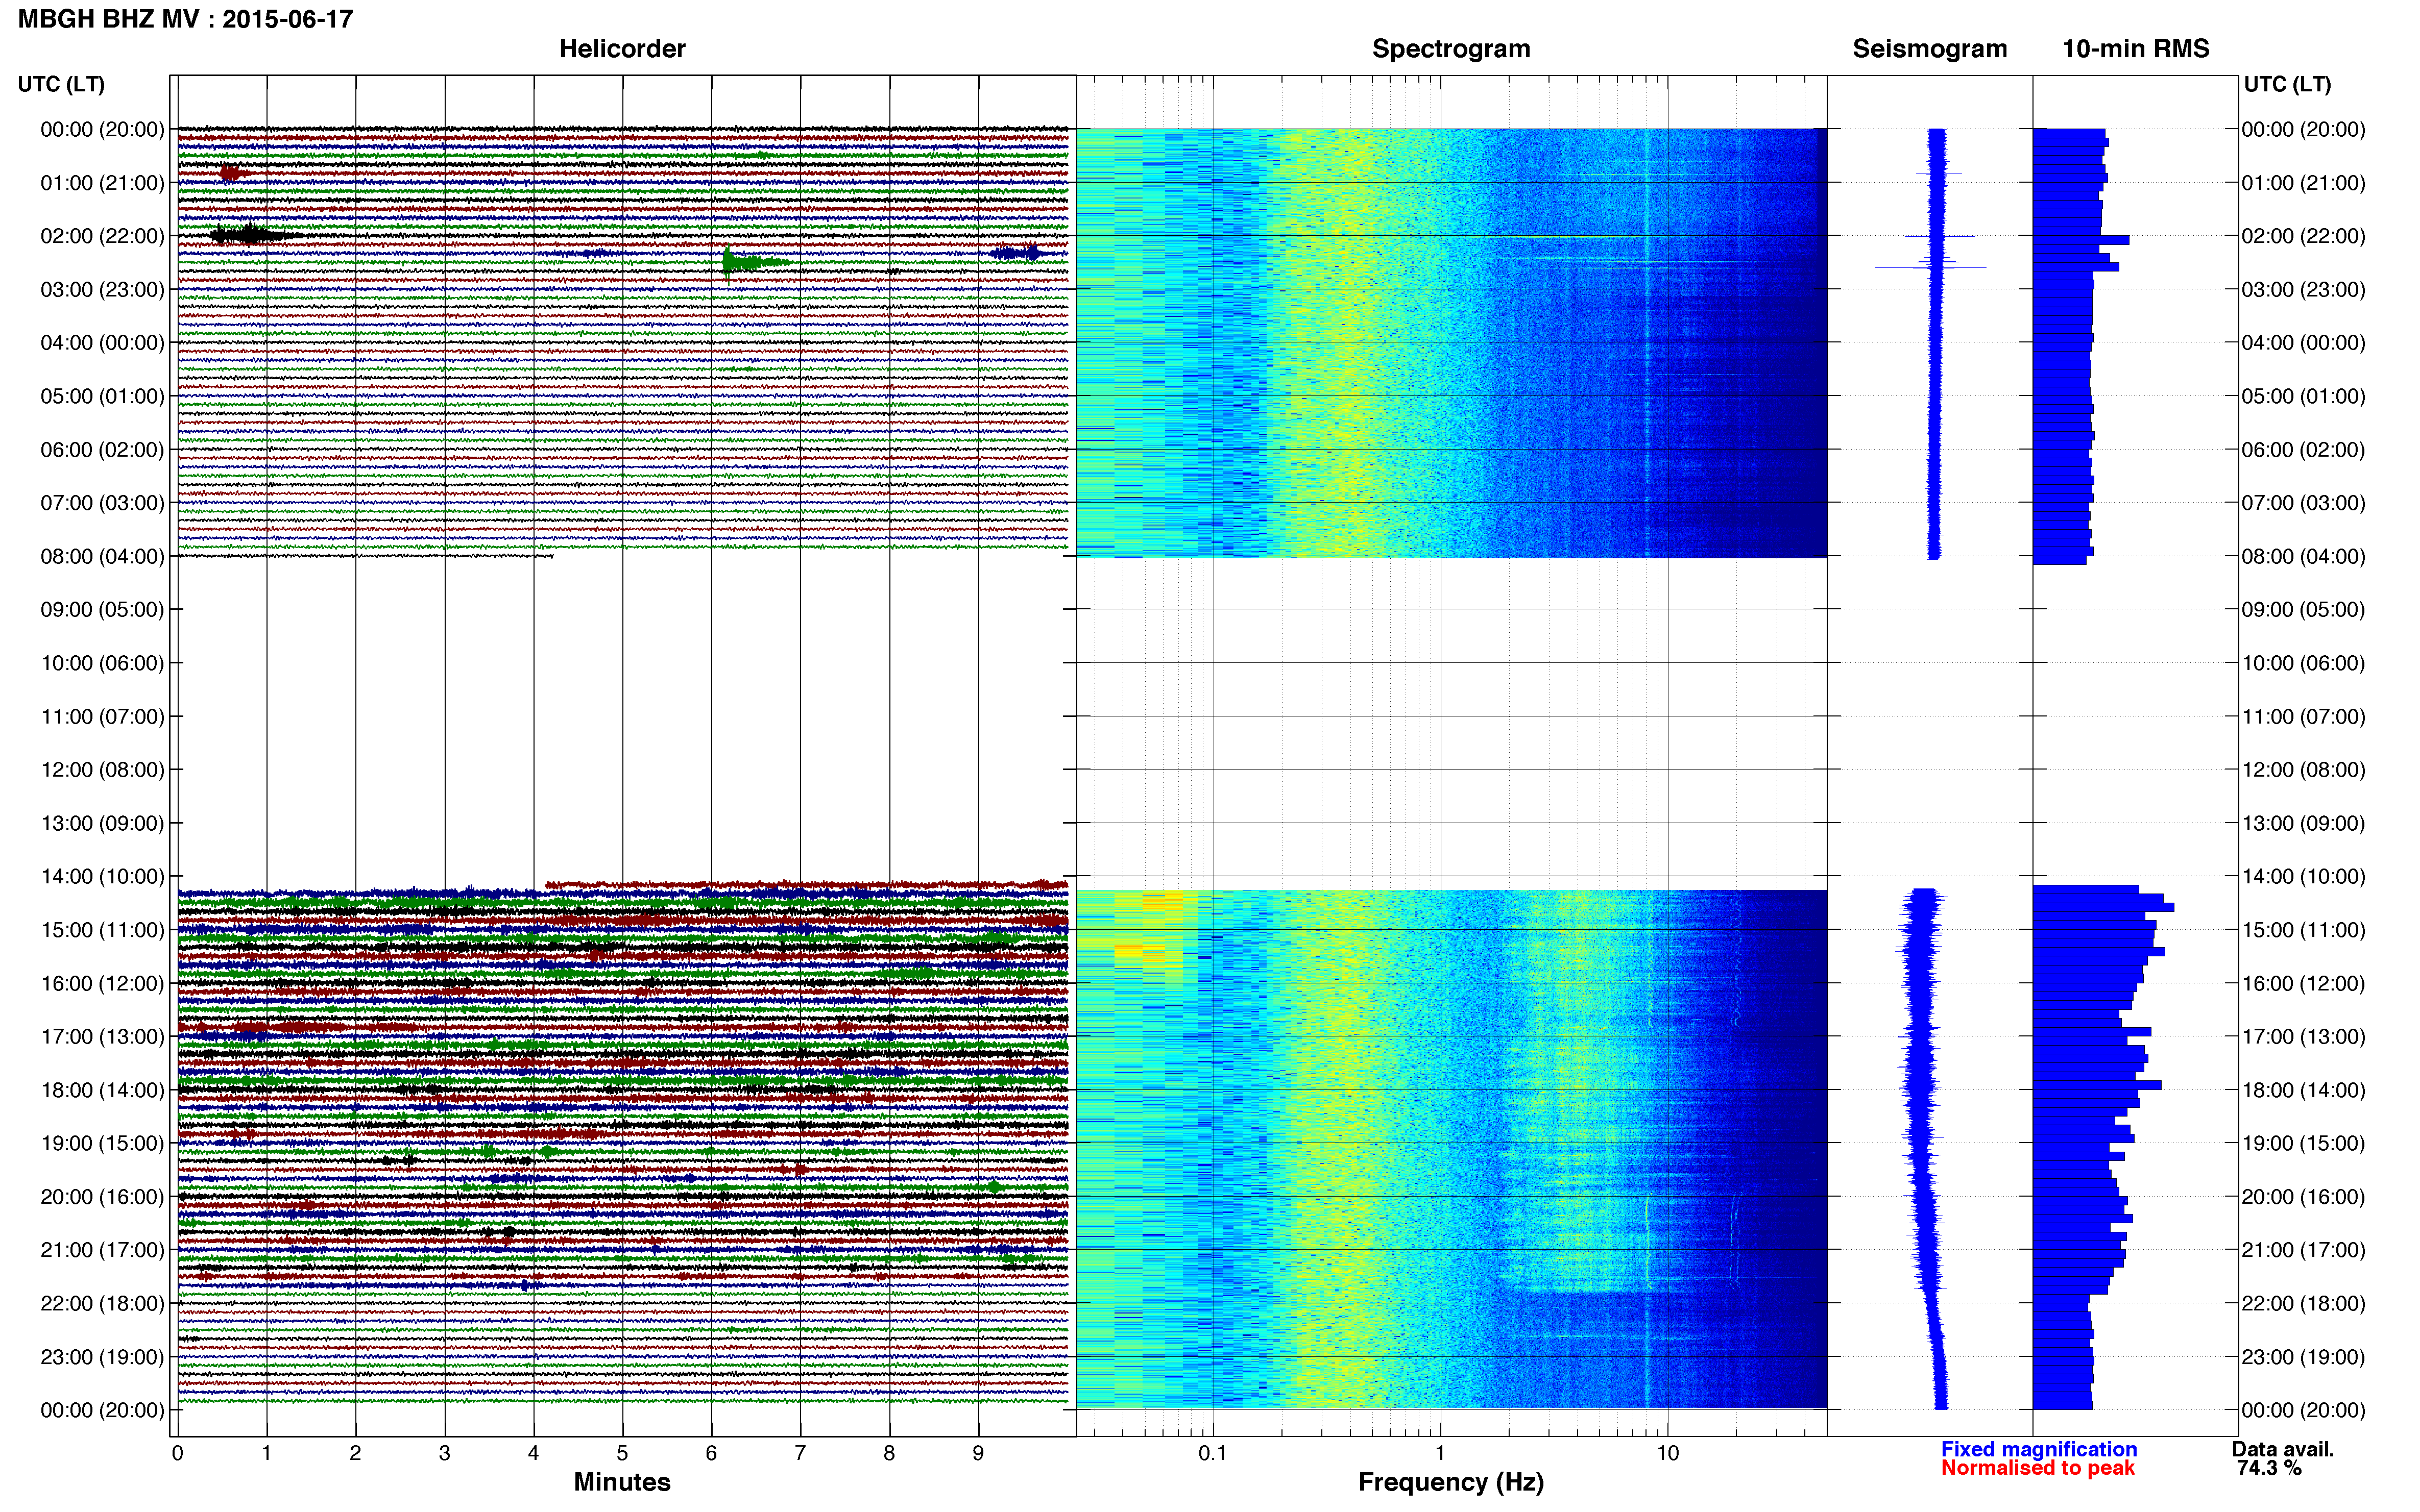Click the left 'UTC (LT)' axis label

pos(61,84)
